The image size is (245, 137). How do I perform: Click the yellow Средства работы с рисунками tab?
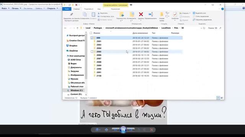pos(116,5)
